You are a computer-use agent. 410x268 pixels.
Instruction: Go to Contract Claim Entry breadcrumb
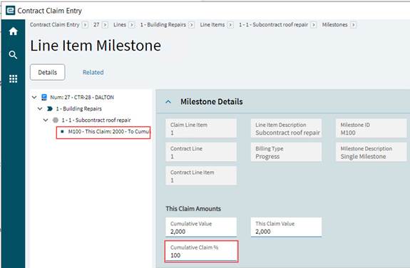pos(54,24)
